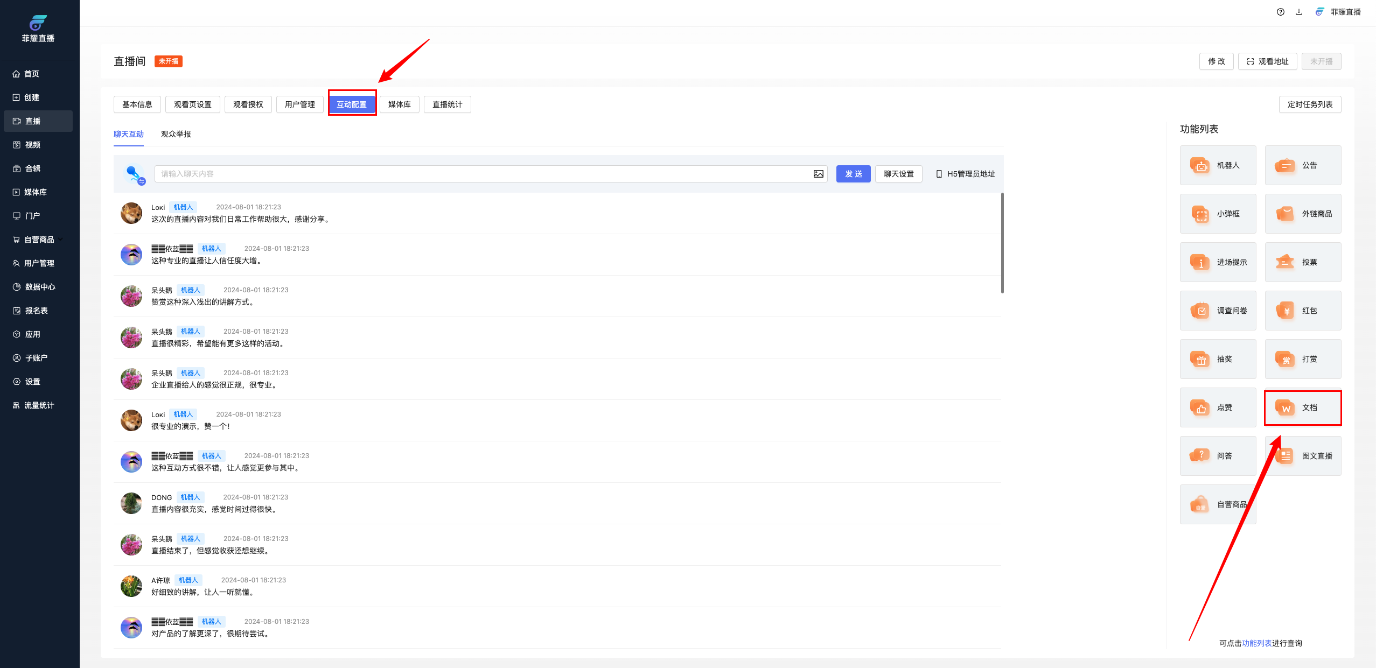Click the 功能列表 link at bottom
1376x668 pixels.
point(1256,643)
